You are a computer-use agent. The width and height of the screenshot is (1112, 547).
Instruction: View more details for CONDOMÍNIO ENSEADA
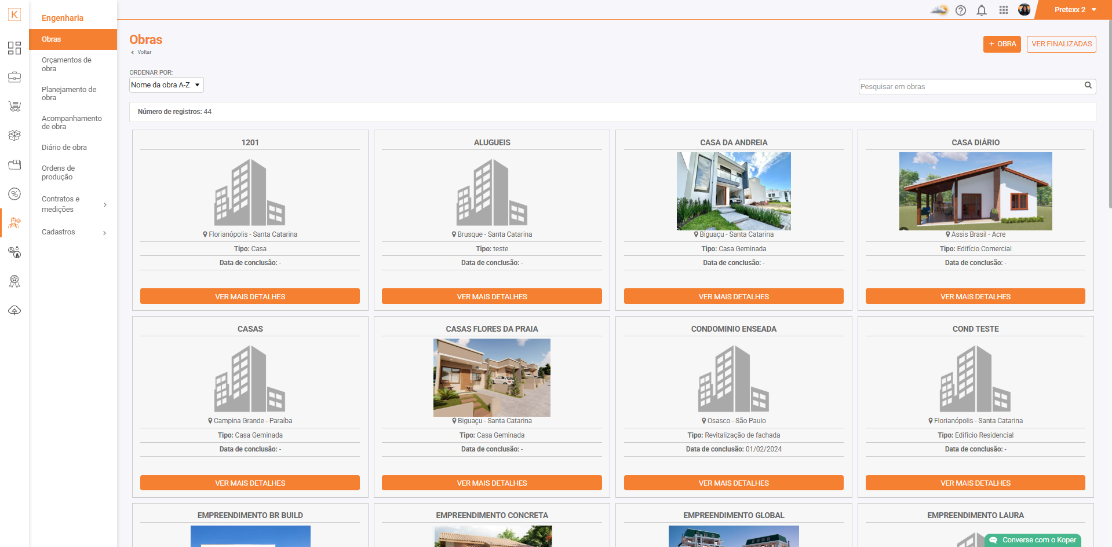734,483
